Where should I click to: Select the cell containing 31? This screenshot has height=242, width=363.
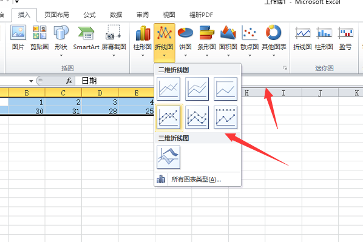click(63, 111)
